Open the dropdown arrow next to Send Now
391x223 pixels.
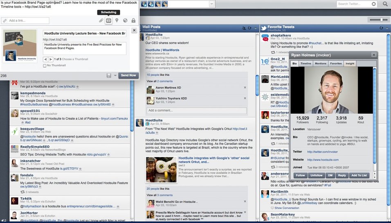pos(115,75)
